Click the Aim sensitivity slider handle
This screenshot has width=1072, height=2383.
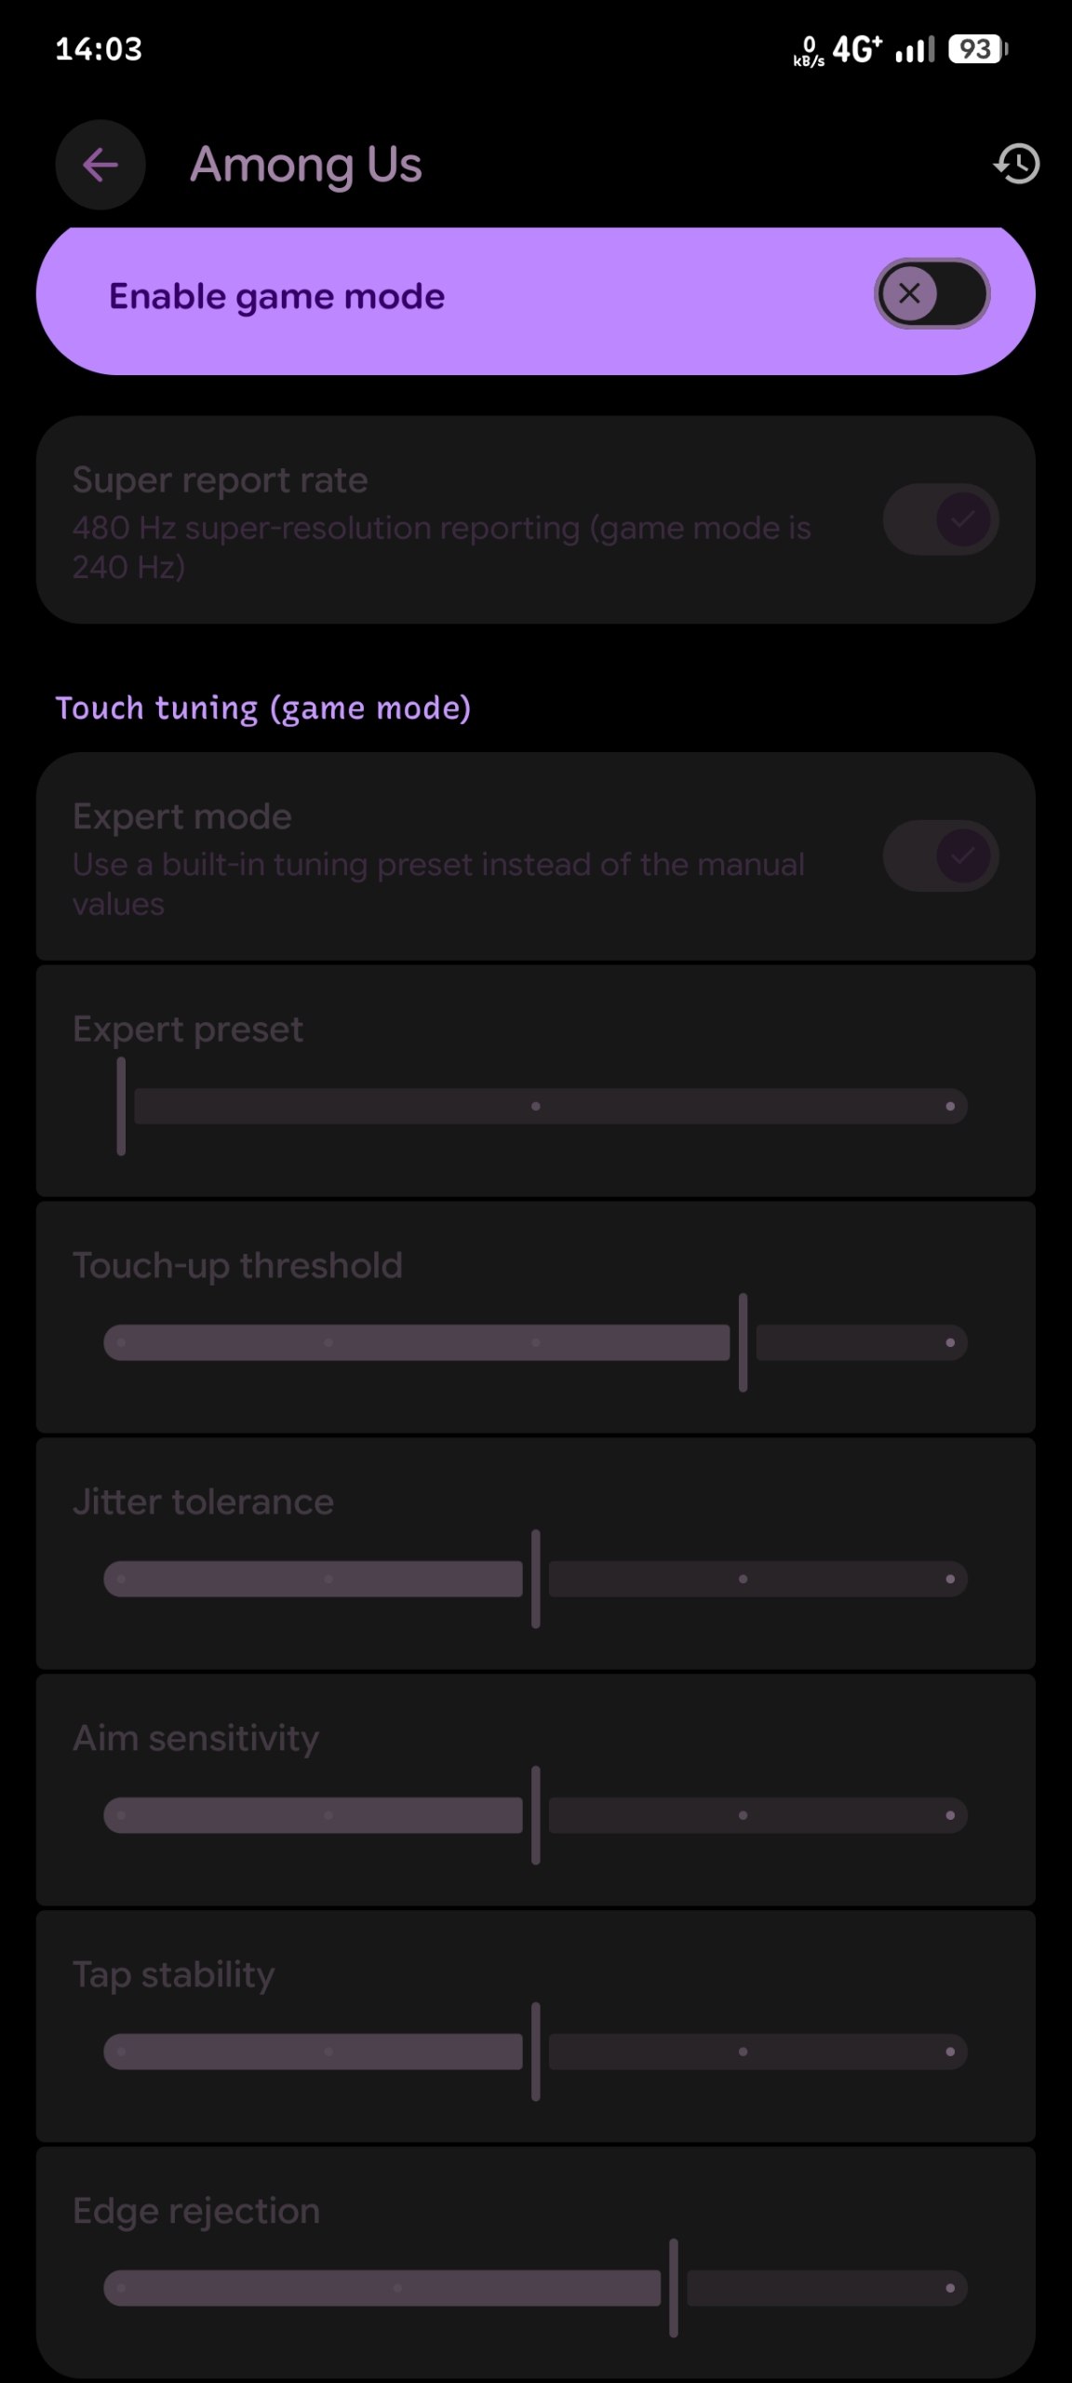(x=536, y=1815)
